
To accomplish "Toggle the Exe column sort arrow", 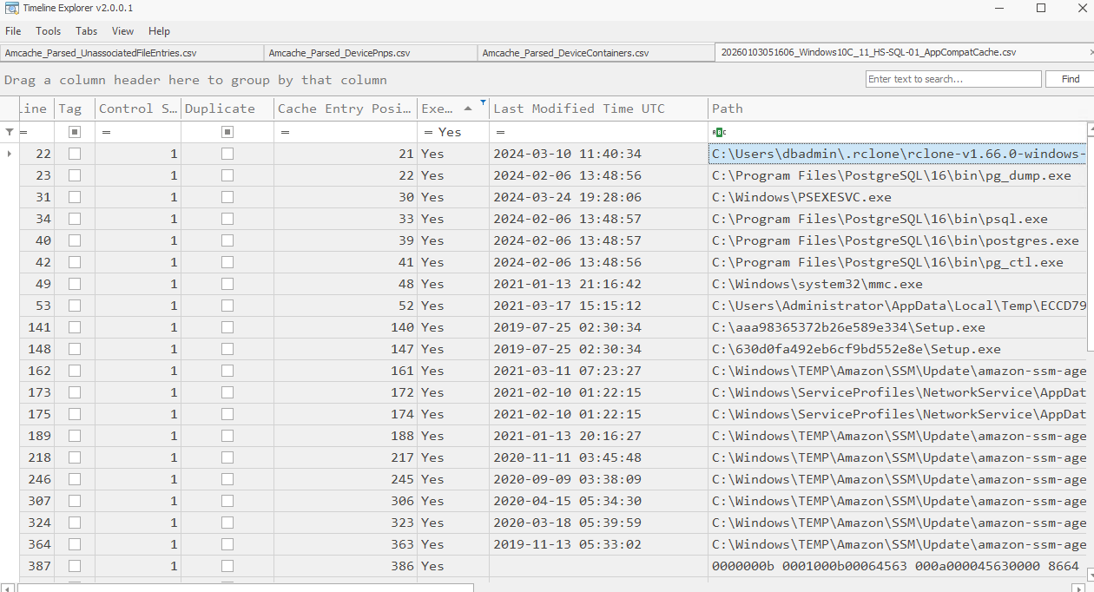I will pyautogui.click(x=468, y=108).
